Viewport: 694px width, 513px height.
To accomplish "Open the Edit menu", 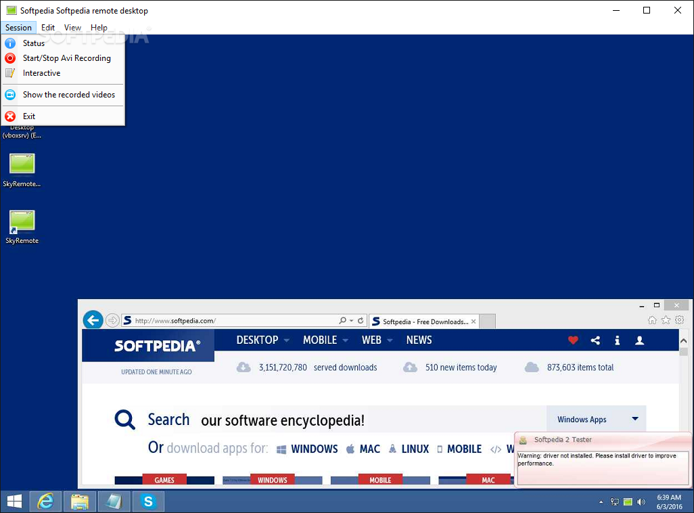I will point(48,28).
